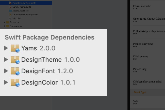Image resolution: width=165 pixels, height=110 pixels.
Task: Tap Peanut curry beef item
Action: tap(143, 44)
